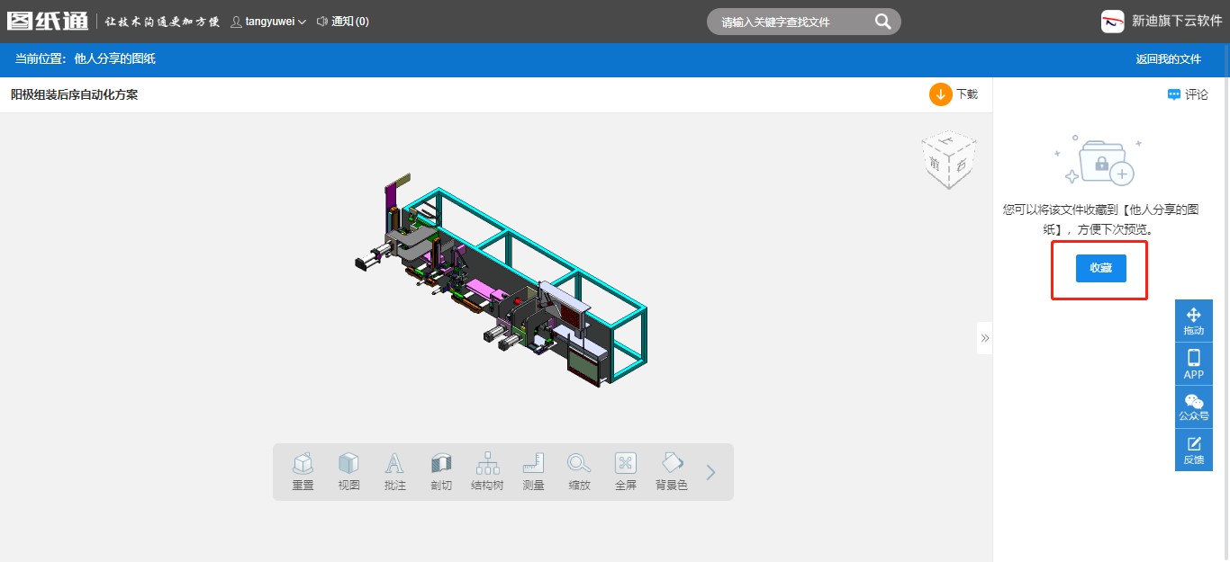Choose the Zoom (缩放) tool
The width and height of the screenshot is (1230, 562).
coord(579,471)
